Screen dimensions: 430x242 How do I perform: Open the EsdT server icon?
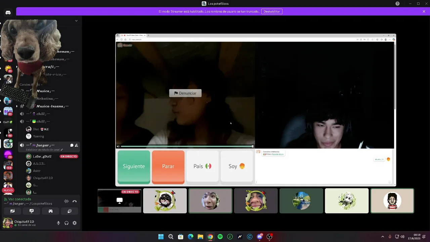(8, 122)
